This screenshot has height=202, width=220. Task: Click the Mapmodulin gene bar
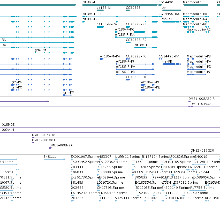(x=196, y=5)
